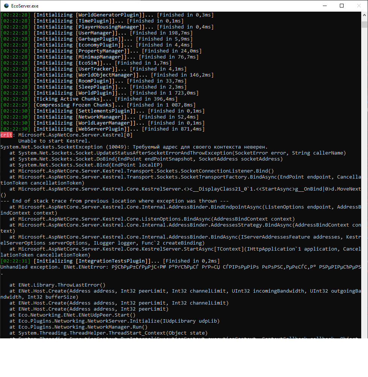Click the GarbagePlugin initializing line
Viewport: 368px width, 377px height.
tap(97, 39)
